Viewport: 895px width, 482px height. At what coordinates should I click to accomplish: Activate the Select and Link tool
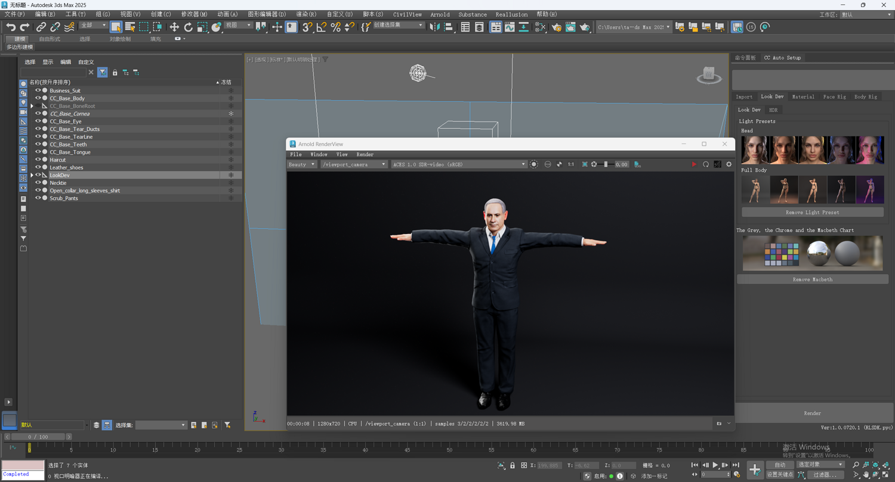[x=41, y=27]
